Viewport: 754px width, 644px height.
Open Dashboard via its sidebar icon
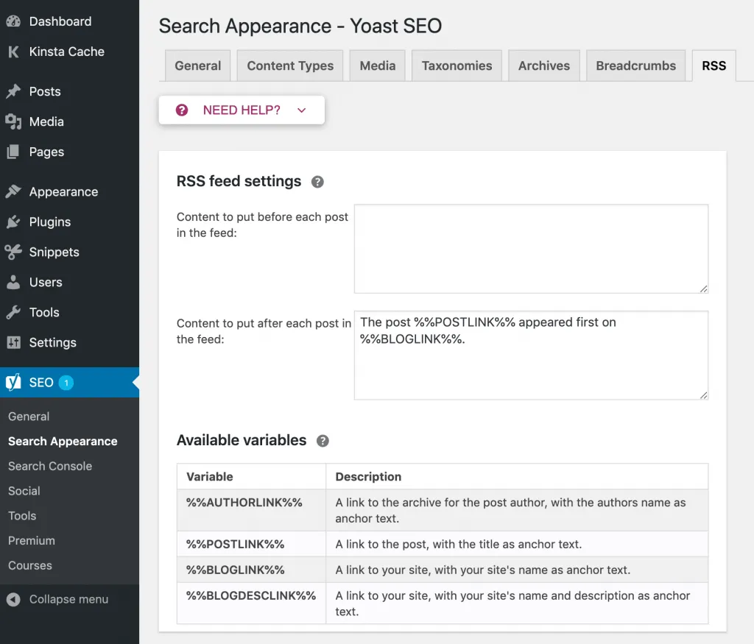[x=13, y=21]
